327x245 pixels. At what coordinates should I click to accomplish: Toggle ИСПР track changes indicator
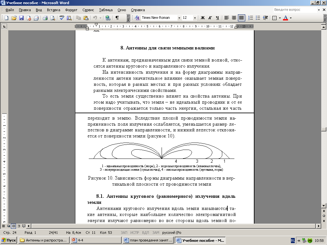pyautogui.click(x=134, y=233)
